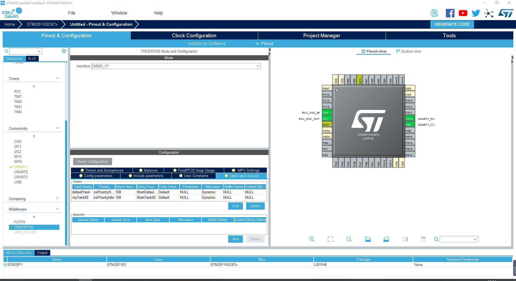Select FREERTOS in Middleware list
The width and height of the screenshot is (516, 281).
pyautogui.click(x=34, y=227)
